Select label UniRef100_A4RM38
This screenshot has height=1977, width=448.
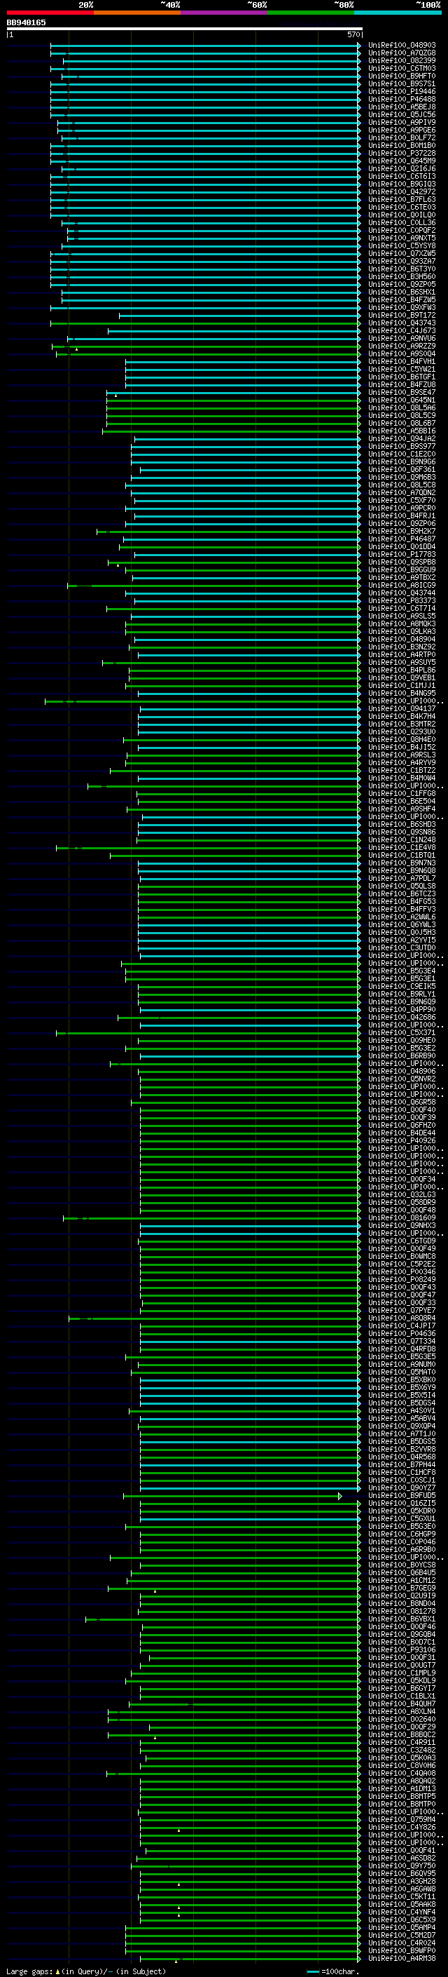[402, 1958]
